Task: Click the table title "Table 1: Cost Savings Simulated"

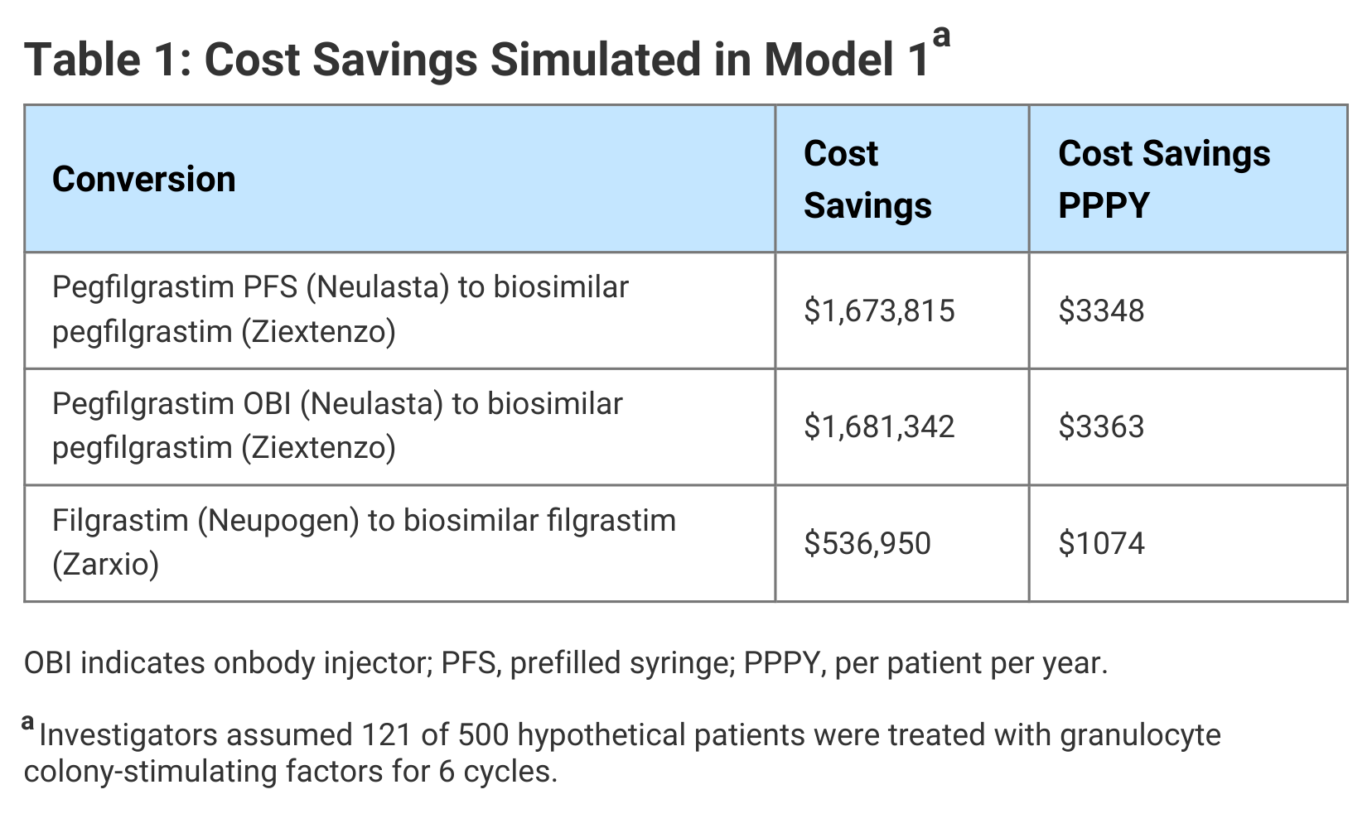Action: coord(476,60)
